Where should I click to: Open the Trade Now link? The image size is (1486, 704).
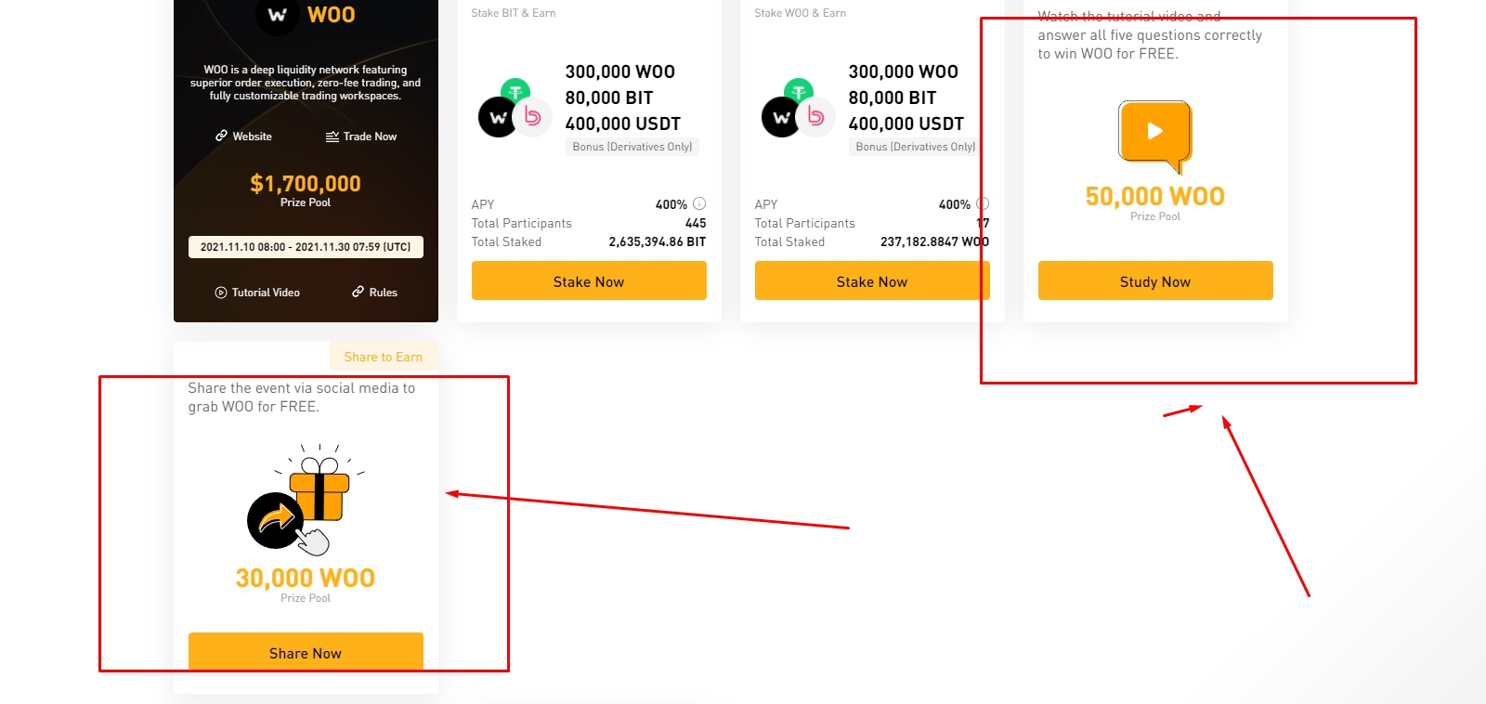coord(361,137)
